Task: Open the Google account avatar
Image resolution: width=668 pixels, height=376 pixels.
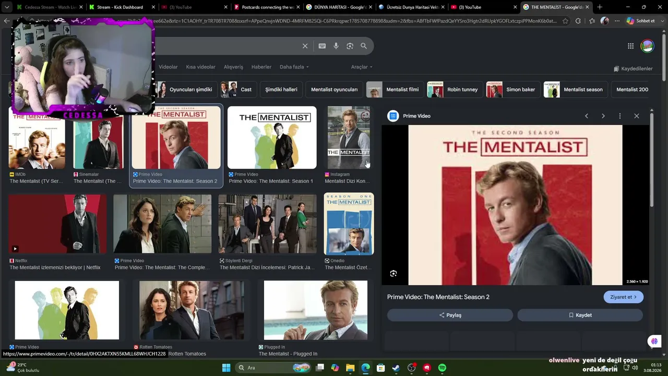Action: (x=647, y=46)
